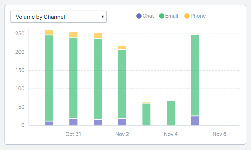
Task: Click the dropdown arrow beside Volume by Channel
Action: [x=103, y=17]
